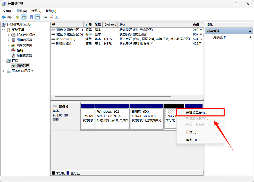Choose 新建简单卷(I)... from context menu
The width and height of the screenshot is (254, 182).
(x=197, y=113)
